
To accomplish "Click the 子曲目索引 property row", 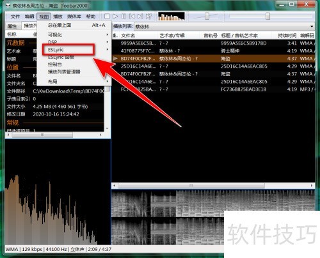I will [54, 99].
